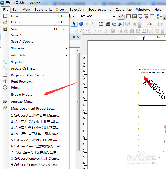166x169 pixels.
Task: Open the Help menu
Action: click(158, 10)
